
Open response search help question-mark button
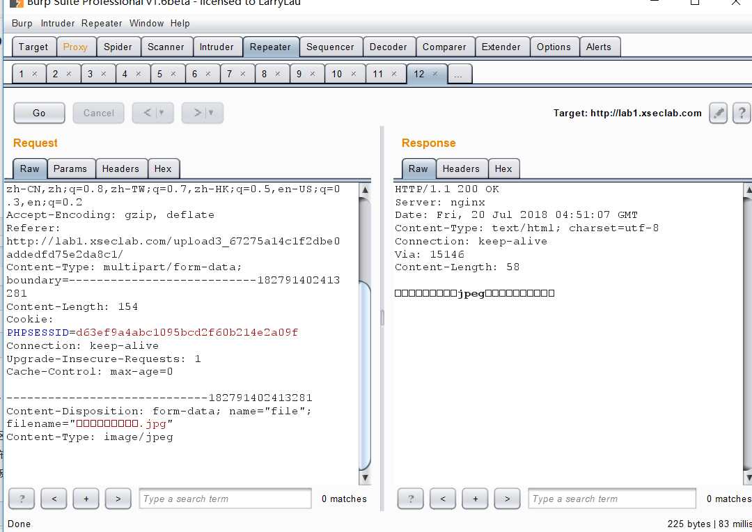pyautogui.click(x=411, y=499)
